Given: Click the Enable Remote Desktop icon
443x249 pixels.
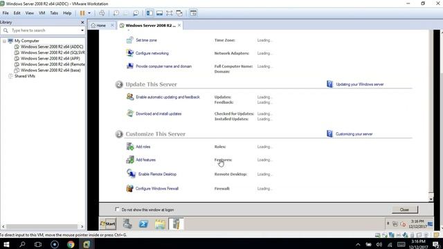Looking at the screenshot, I should (131, 174).
